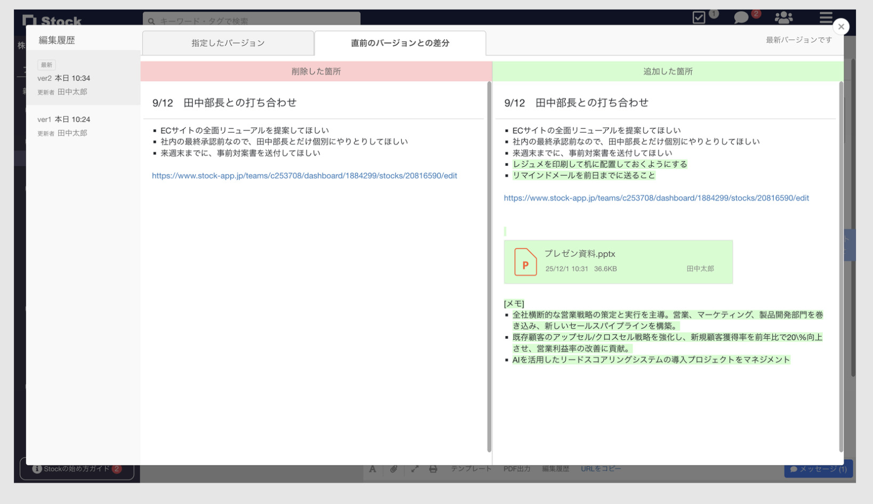Click the メッセージ button
The height and width of the screenshot is (504, 873).
tap(818, 469)
